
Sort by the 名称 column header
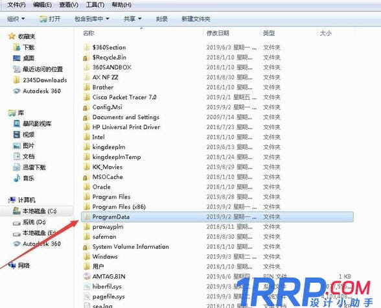pyautogui.click(x=88, y=33)
